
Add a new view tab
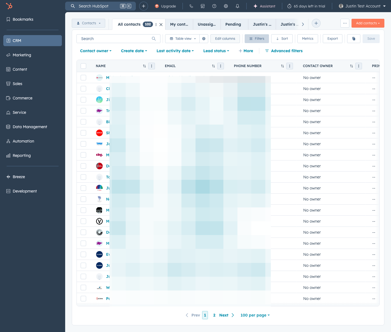coord(316,23)
